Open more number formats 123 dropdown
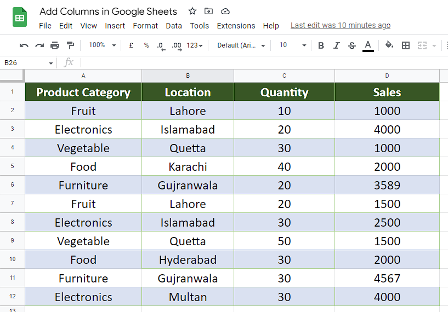 pos(195,45)
